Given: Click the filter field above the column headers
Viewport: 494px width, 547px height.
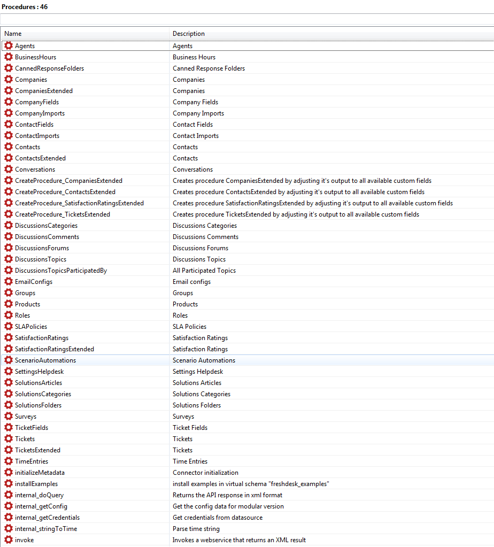Looking at the screenshot, I should point(247,19).
